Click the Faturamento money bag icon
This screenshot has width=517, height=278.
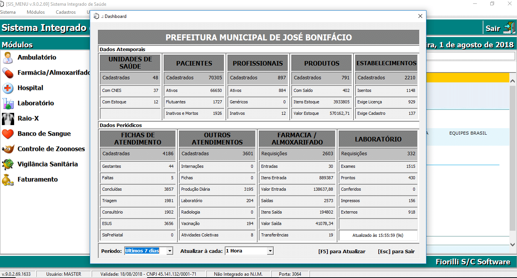click(x=8, y=180)
